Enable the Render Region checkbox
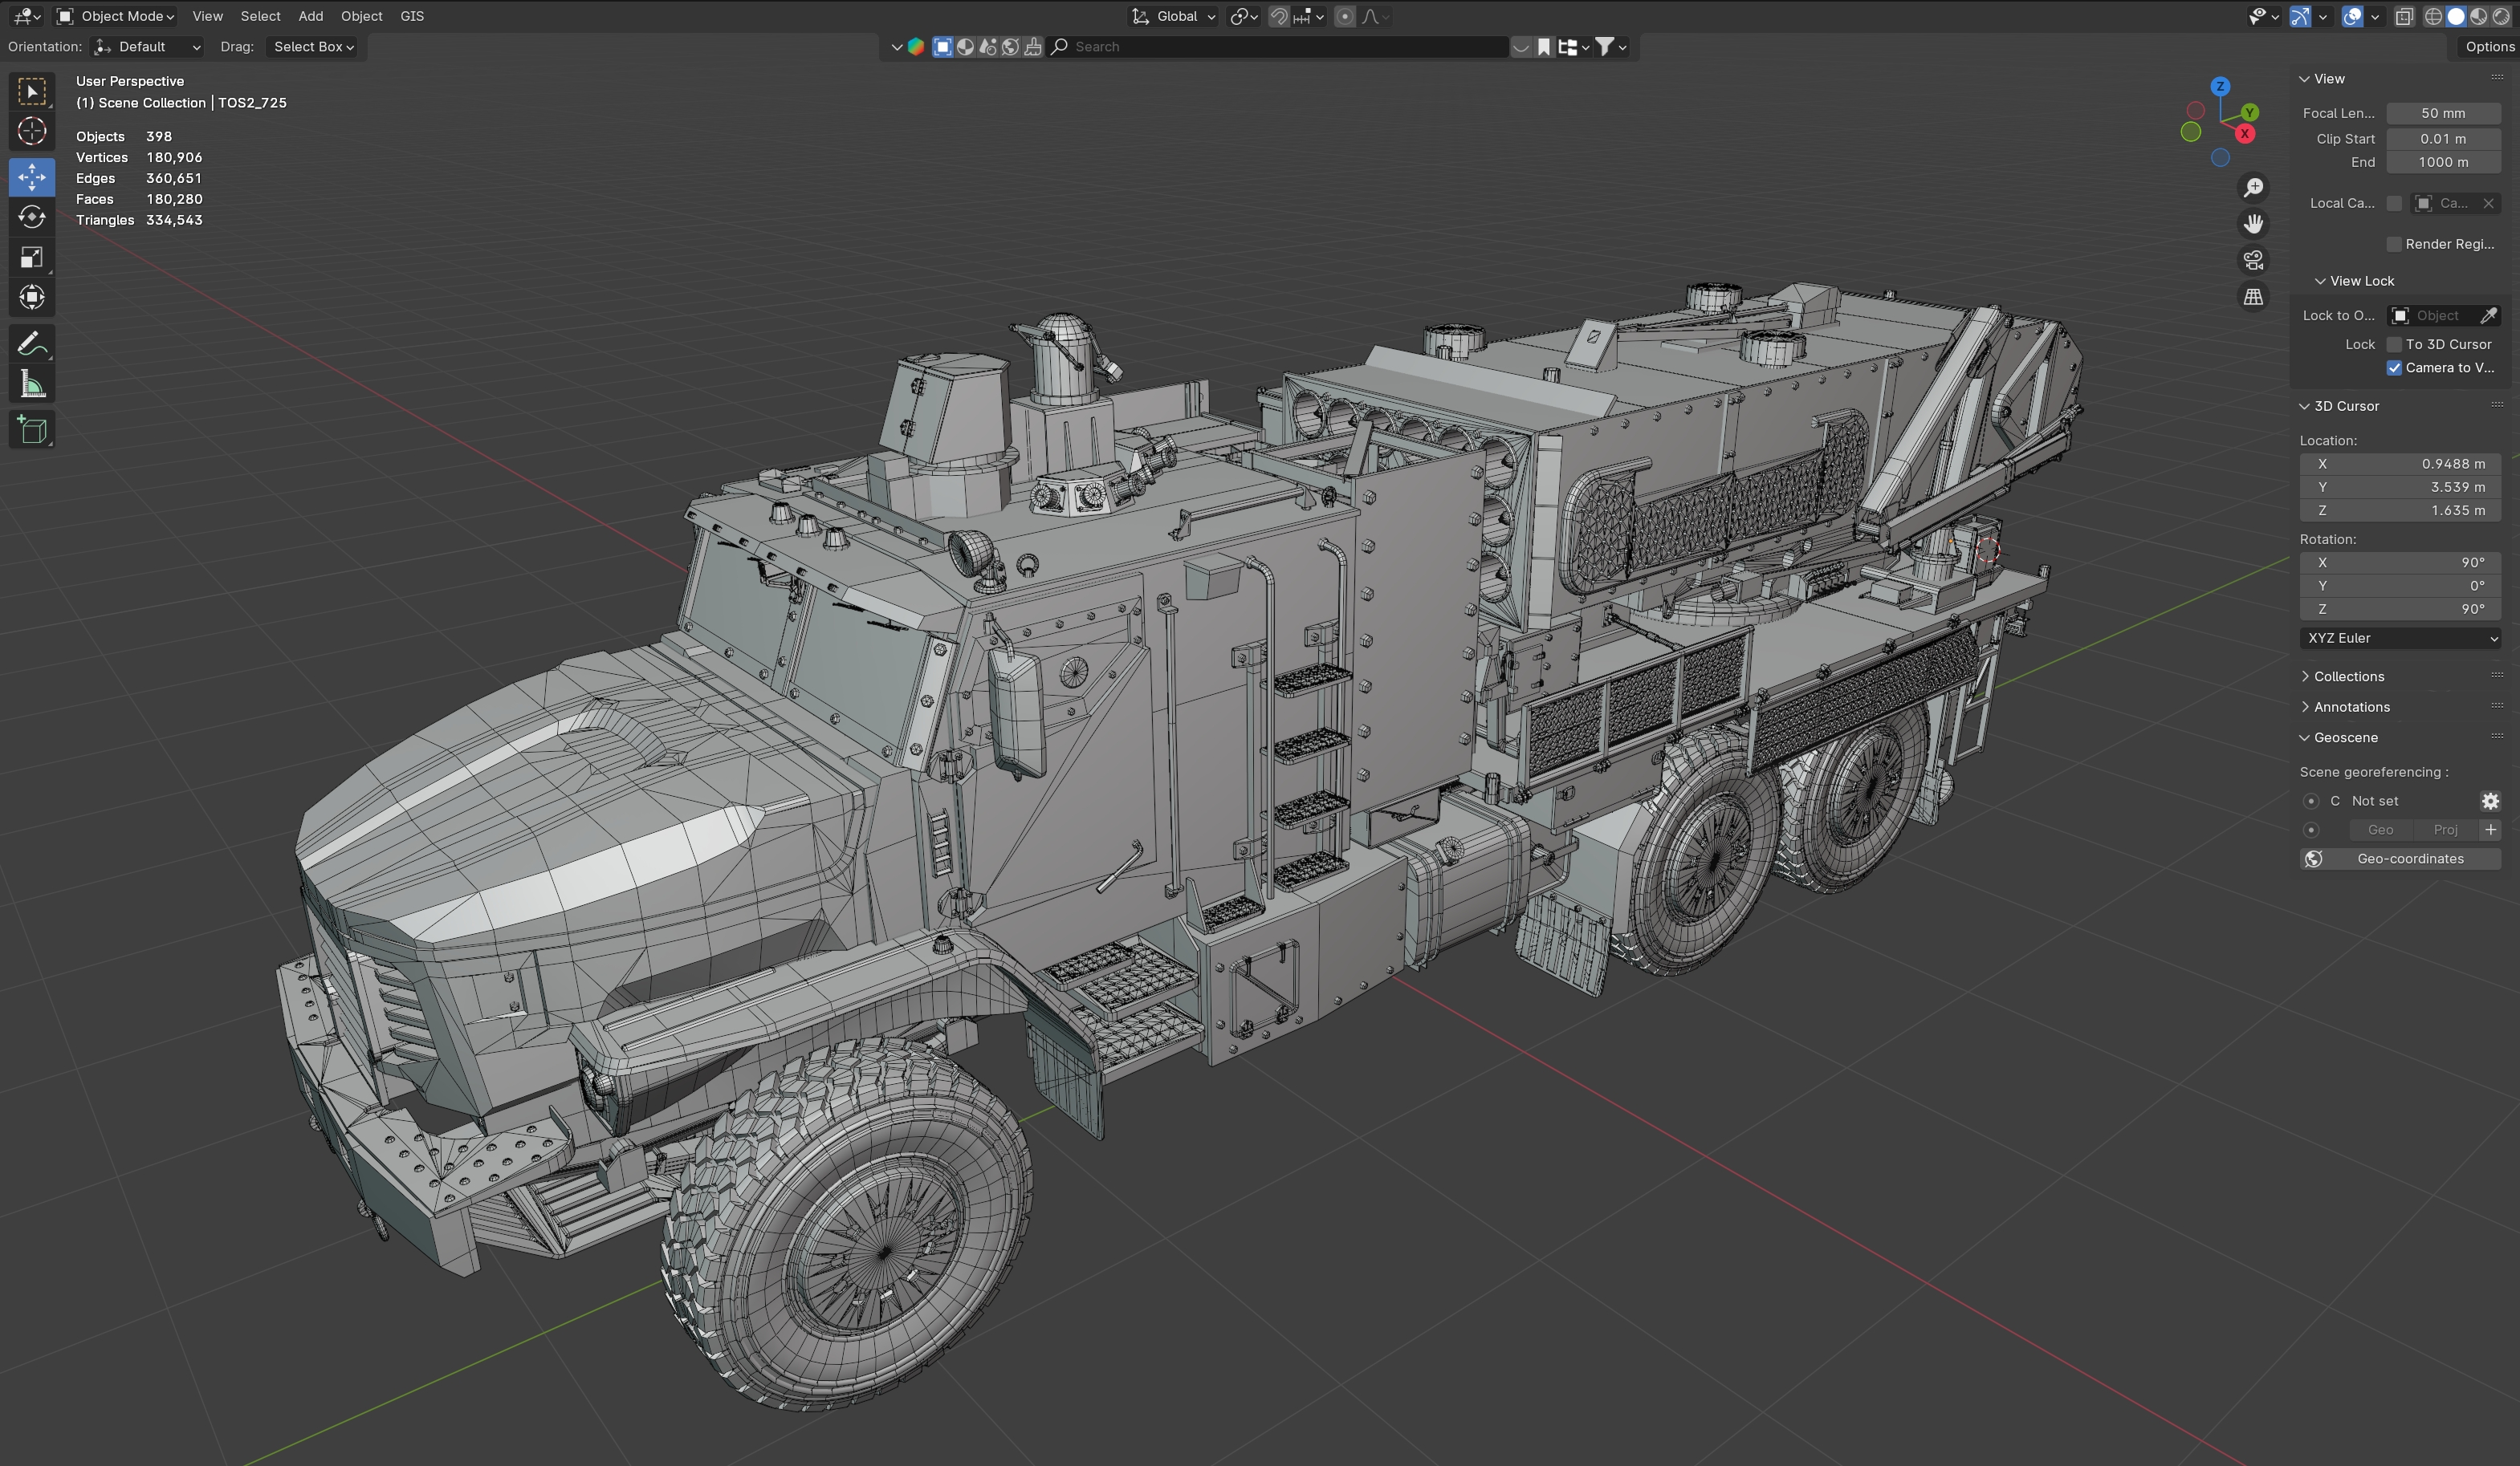Image resolution: width=2520 pixels, height=1466 pixels. [x=2394, y=244]
